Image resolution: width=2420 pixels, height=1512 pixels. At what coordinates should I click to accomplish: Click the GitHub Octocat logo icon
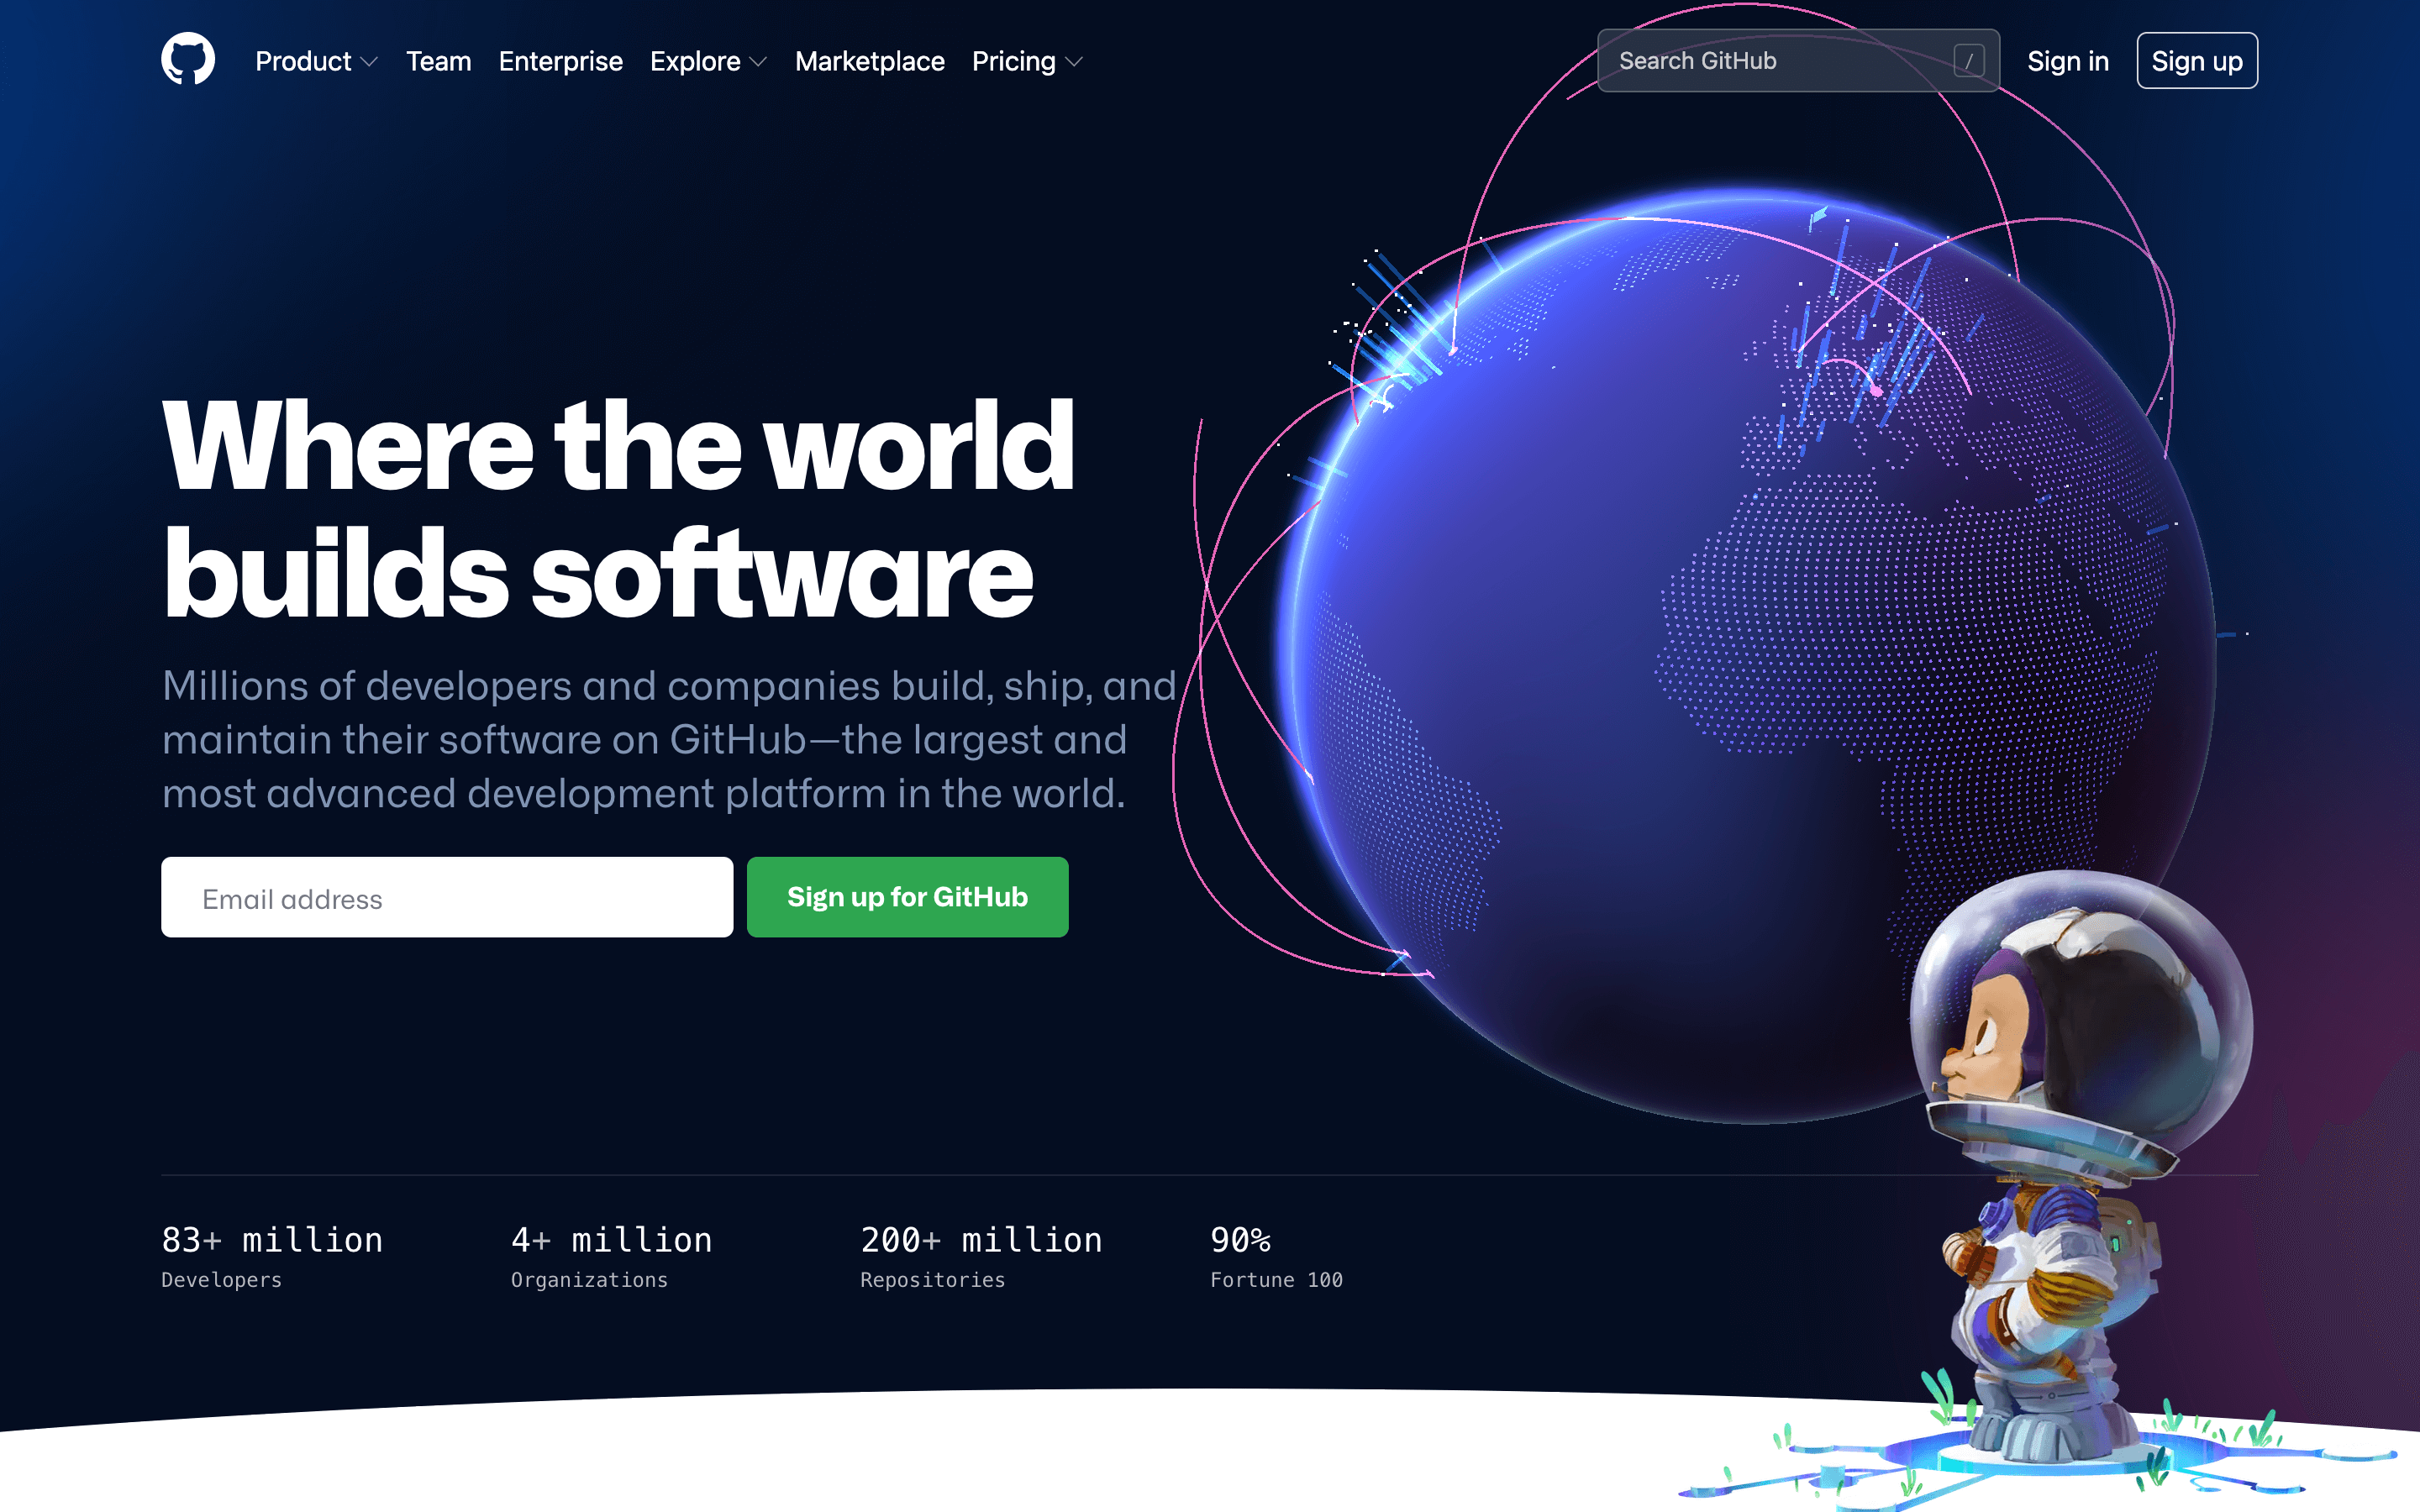tap(188, 60)
